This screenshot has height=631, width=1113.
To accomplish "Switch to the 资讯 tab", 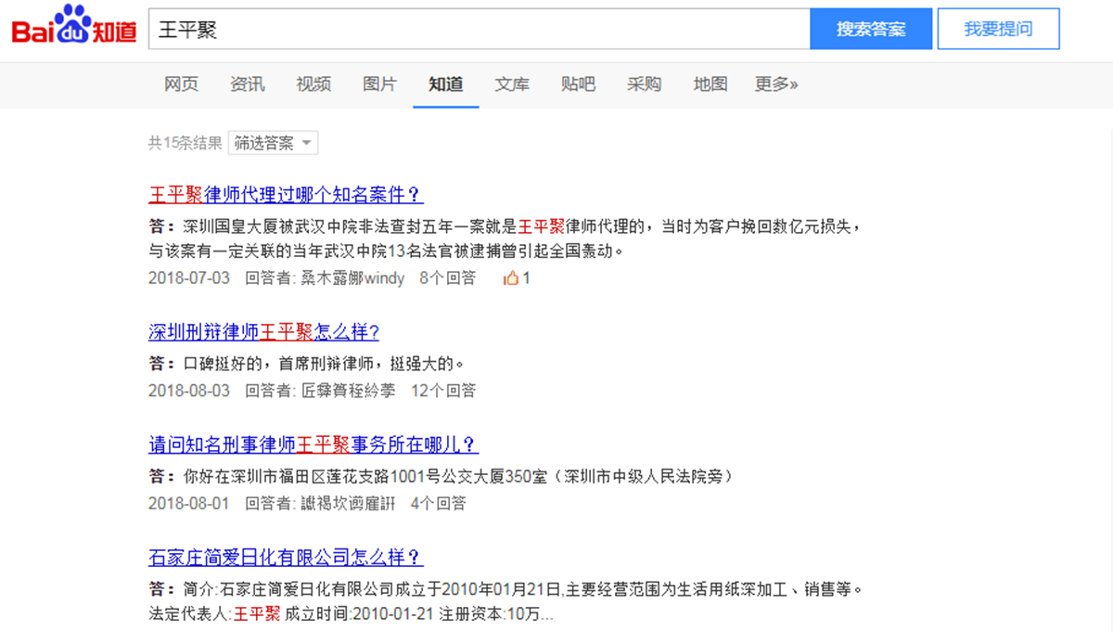I will point(247,84).
